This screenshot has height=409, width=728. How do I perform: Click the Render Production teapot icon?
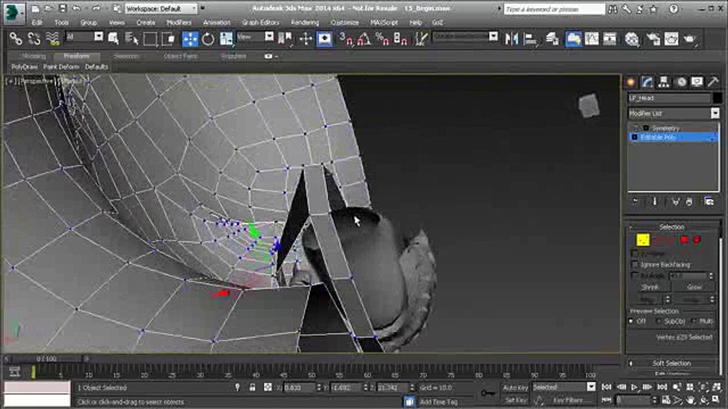tap(690, 39)
